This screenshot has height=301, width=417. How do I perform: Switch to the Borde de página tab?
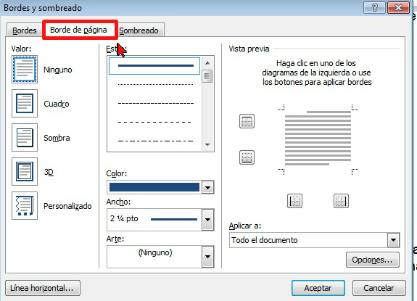[79, 30]
